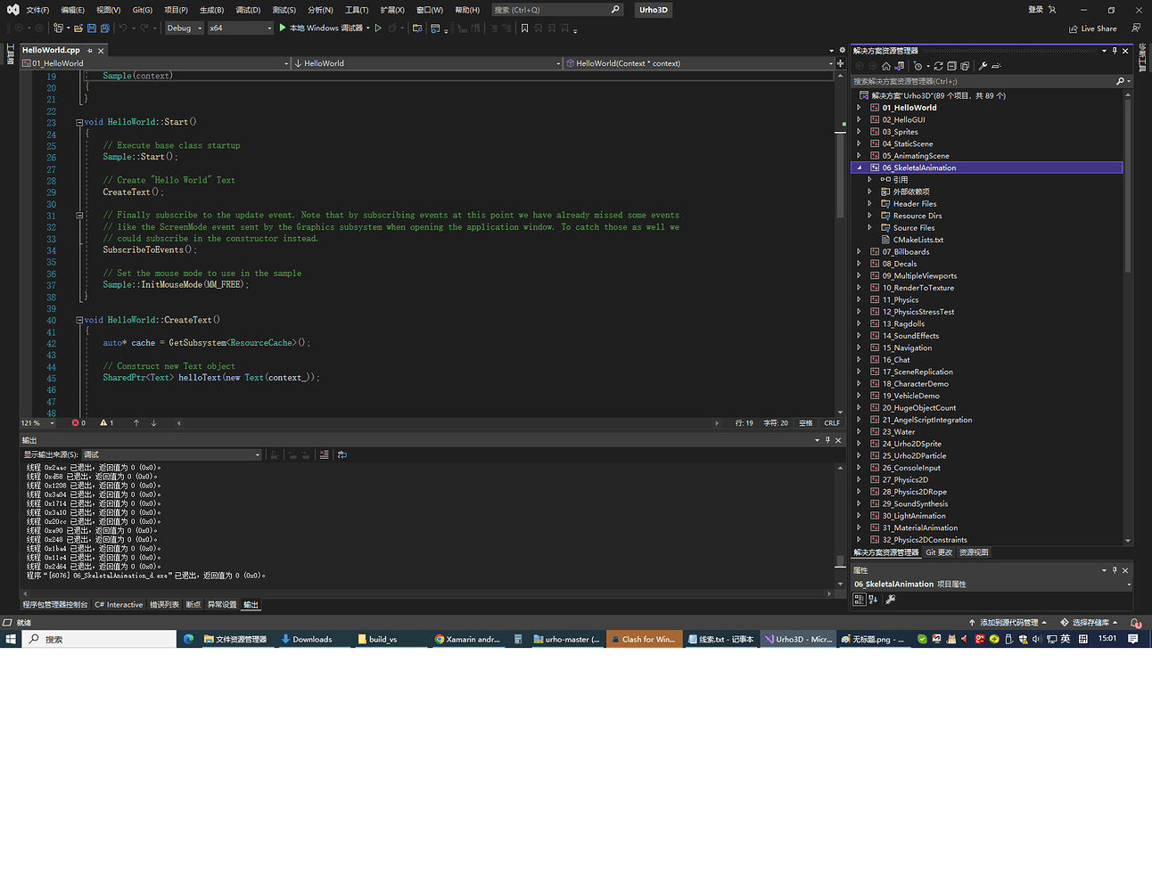The image size is (1152, 891).
Task: Click the bookmark toolbar icon
Action: pos(524,28)
